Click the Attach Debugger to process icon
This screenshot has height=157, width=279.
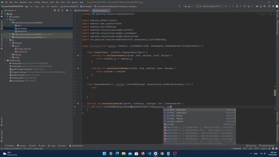(248, 6)
